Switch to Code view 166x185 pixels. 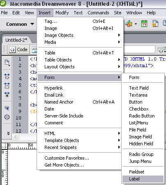pyautogui.click(x=18, y=50)
